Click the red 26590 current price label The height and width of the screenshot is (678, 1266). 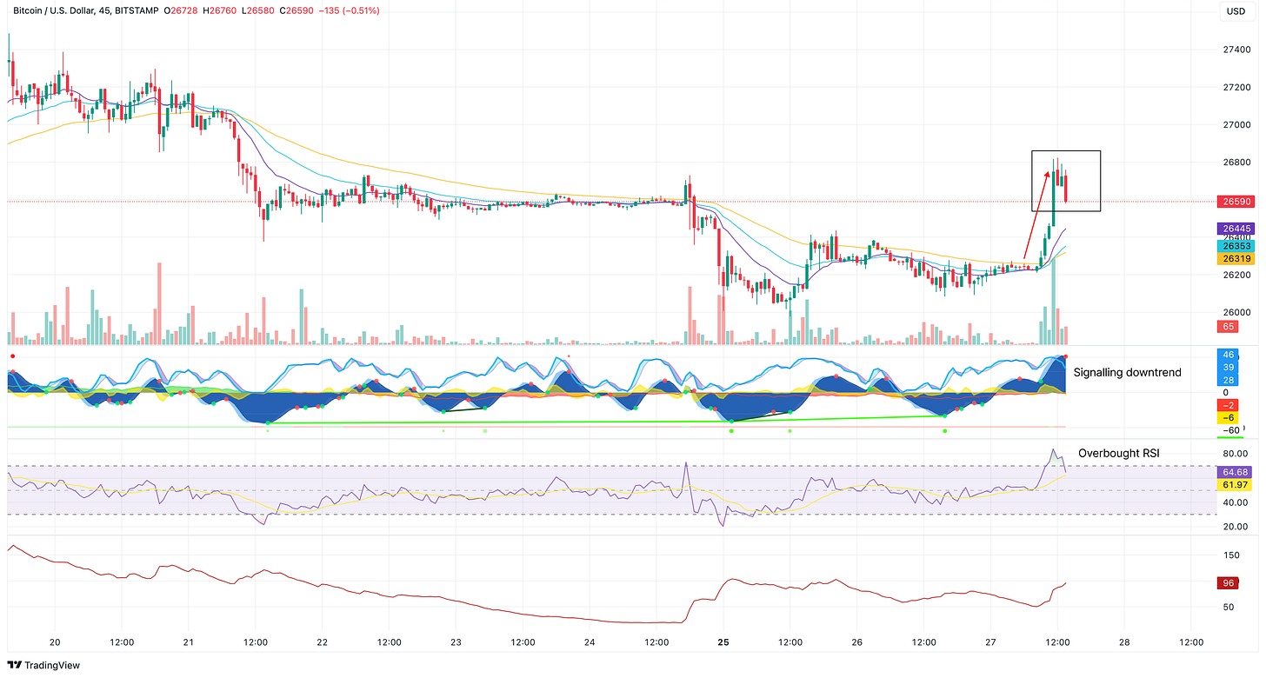(1234, 202)
